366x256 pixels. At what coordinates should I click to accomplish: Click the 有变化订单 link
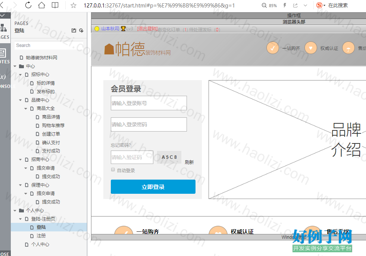click(169, 29)
